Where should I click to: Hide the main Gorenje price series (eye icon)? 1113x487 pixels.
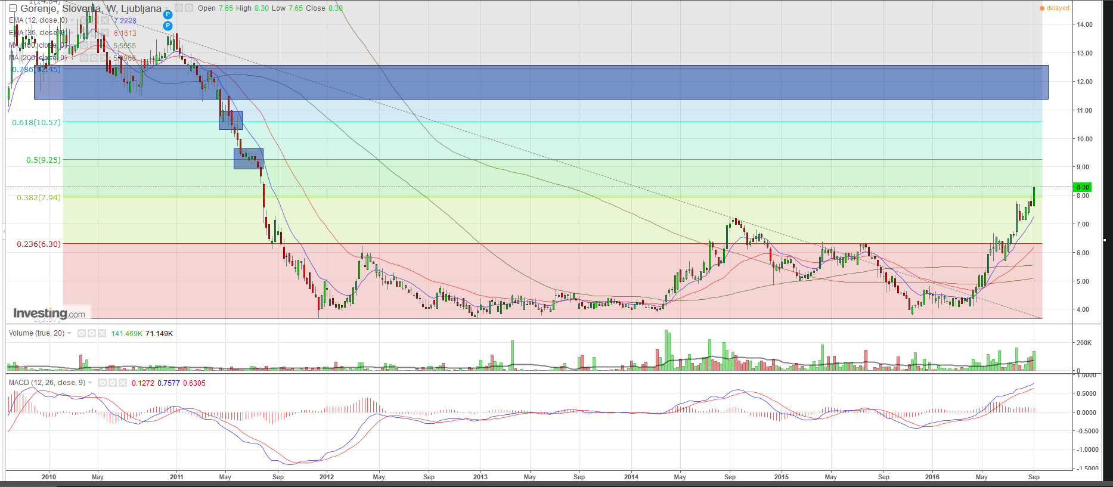tap(179, 8)
